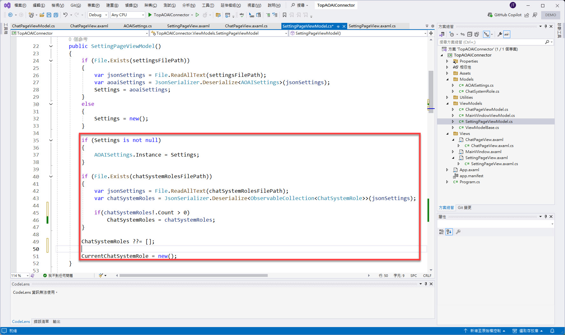Toggle bookmark on current line
The height and width of the screenshot is (335, 565).
pyautogui.click(x=285, y=15)
